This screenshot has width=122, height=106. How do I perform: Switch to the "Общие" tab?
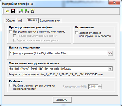click(10, 20)
